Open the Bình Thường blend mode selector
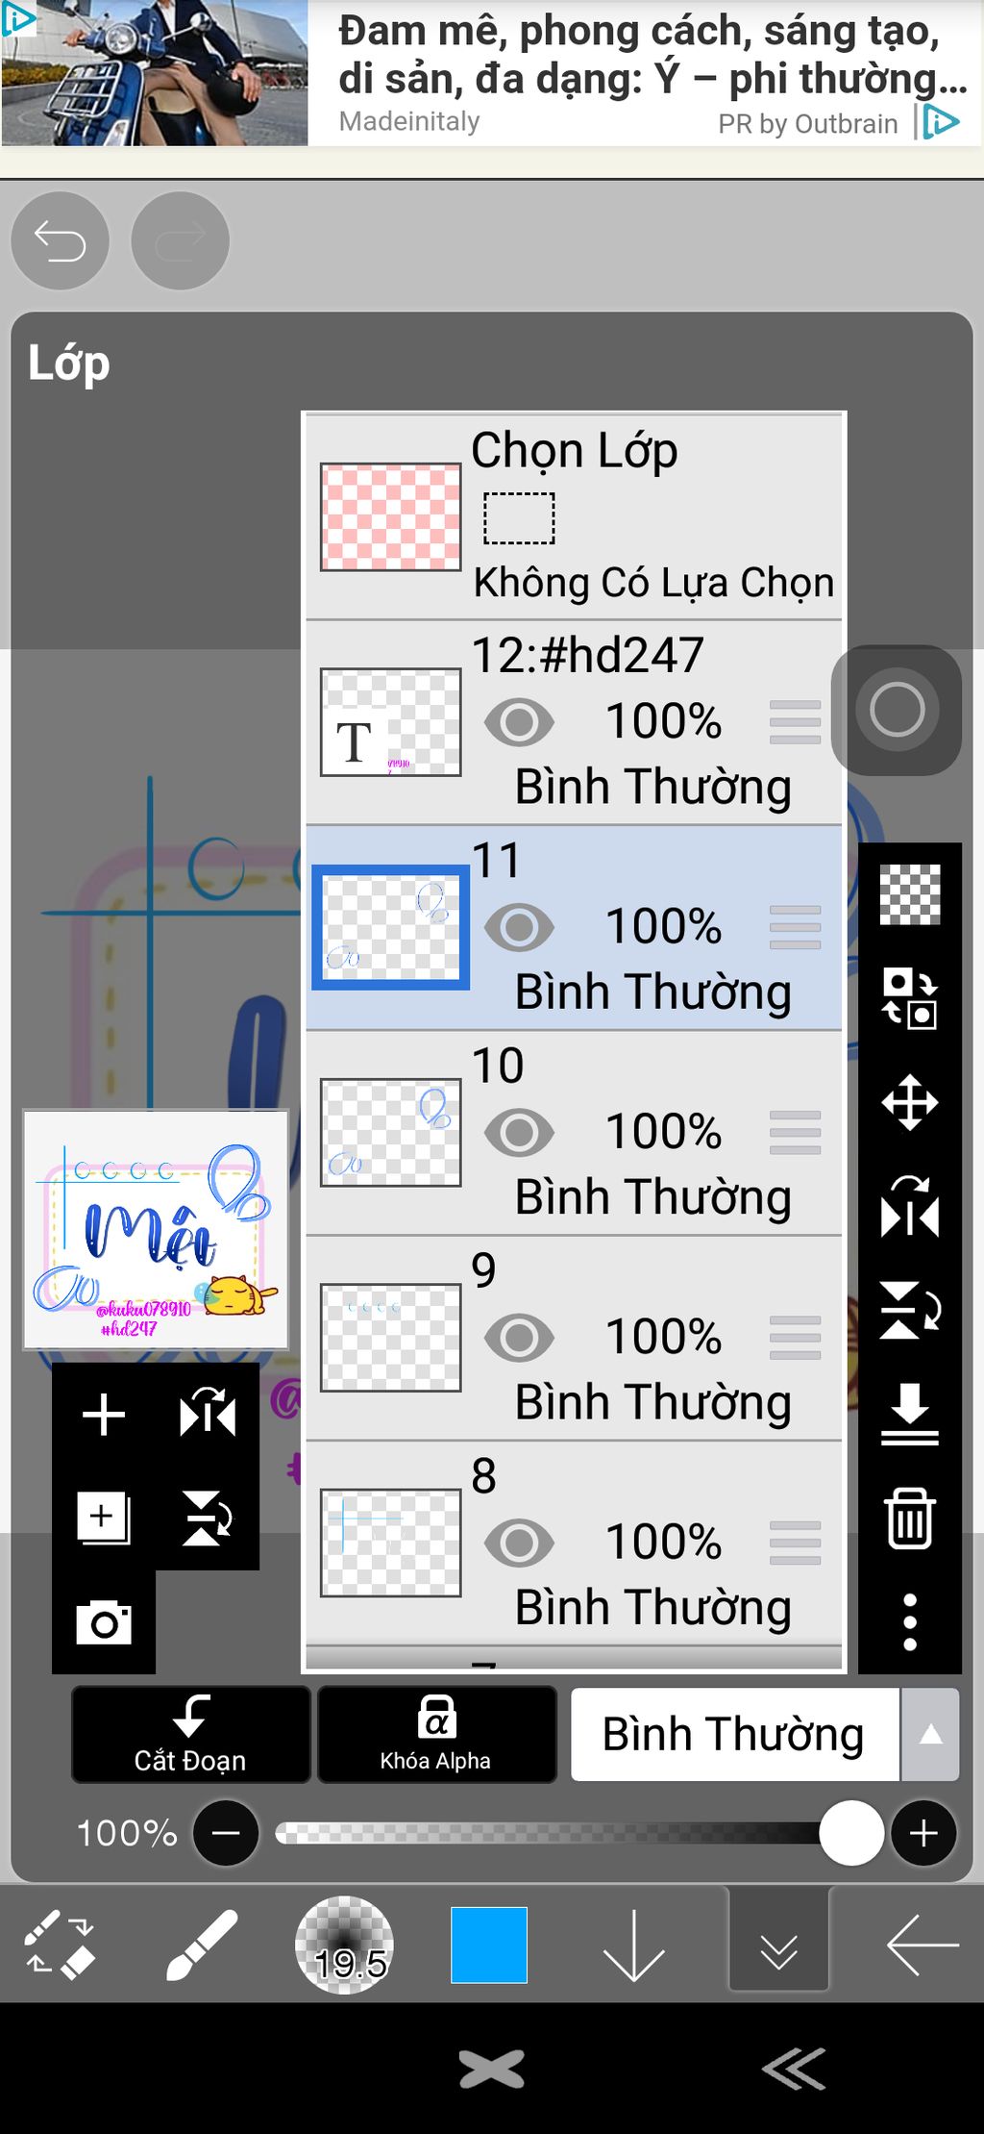 (735, 1734)
